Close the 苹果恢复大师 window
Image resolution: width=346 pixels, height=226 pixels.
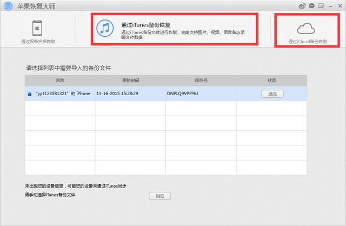pyautogui.click(x=340, y=6)
